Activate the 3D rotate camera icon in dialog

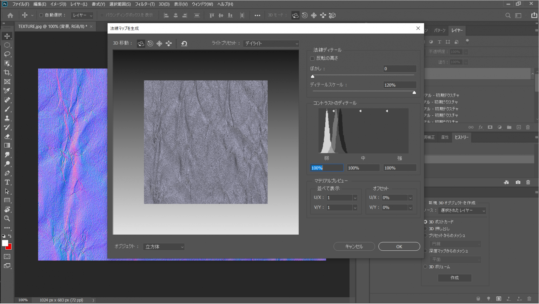(141, 43)
